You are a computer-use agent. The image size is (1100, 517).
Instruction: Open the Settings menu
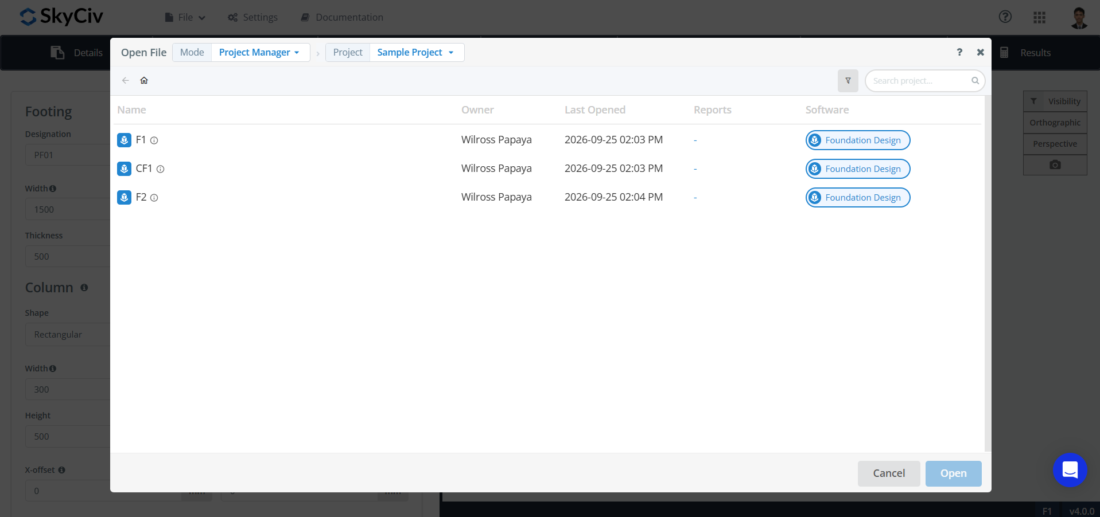click(252, 17)
